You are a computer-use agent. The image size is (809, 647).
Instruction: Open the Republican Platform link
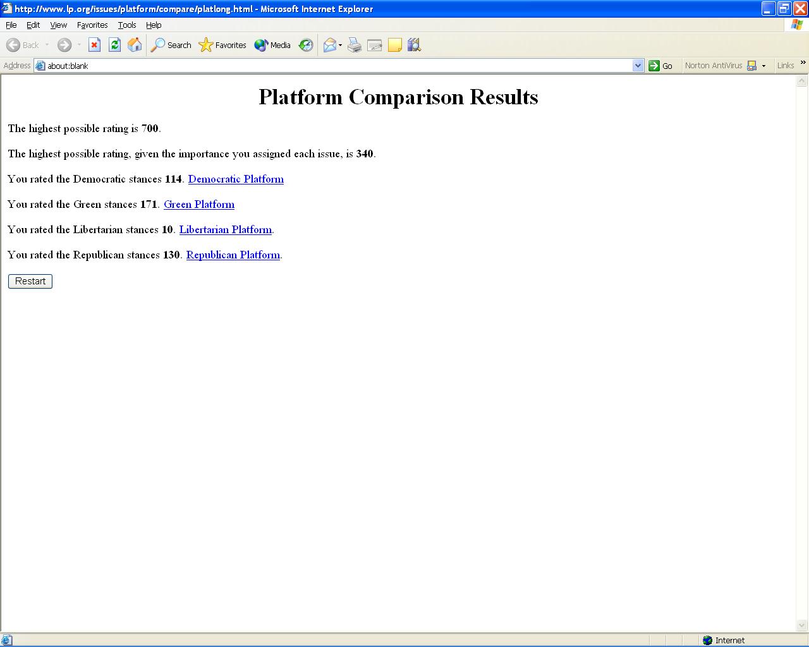coord(233,255)
